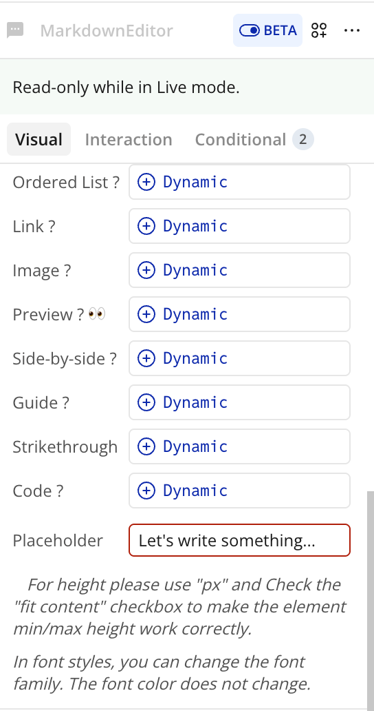Click the plus icon in Preview row

[x=146, y=314]
